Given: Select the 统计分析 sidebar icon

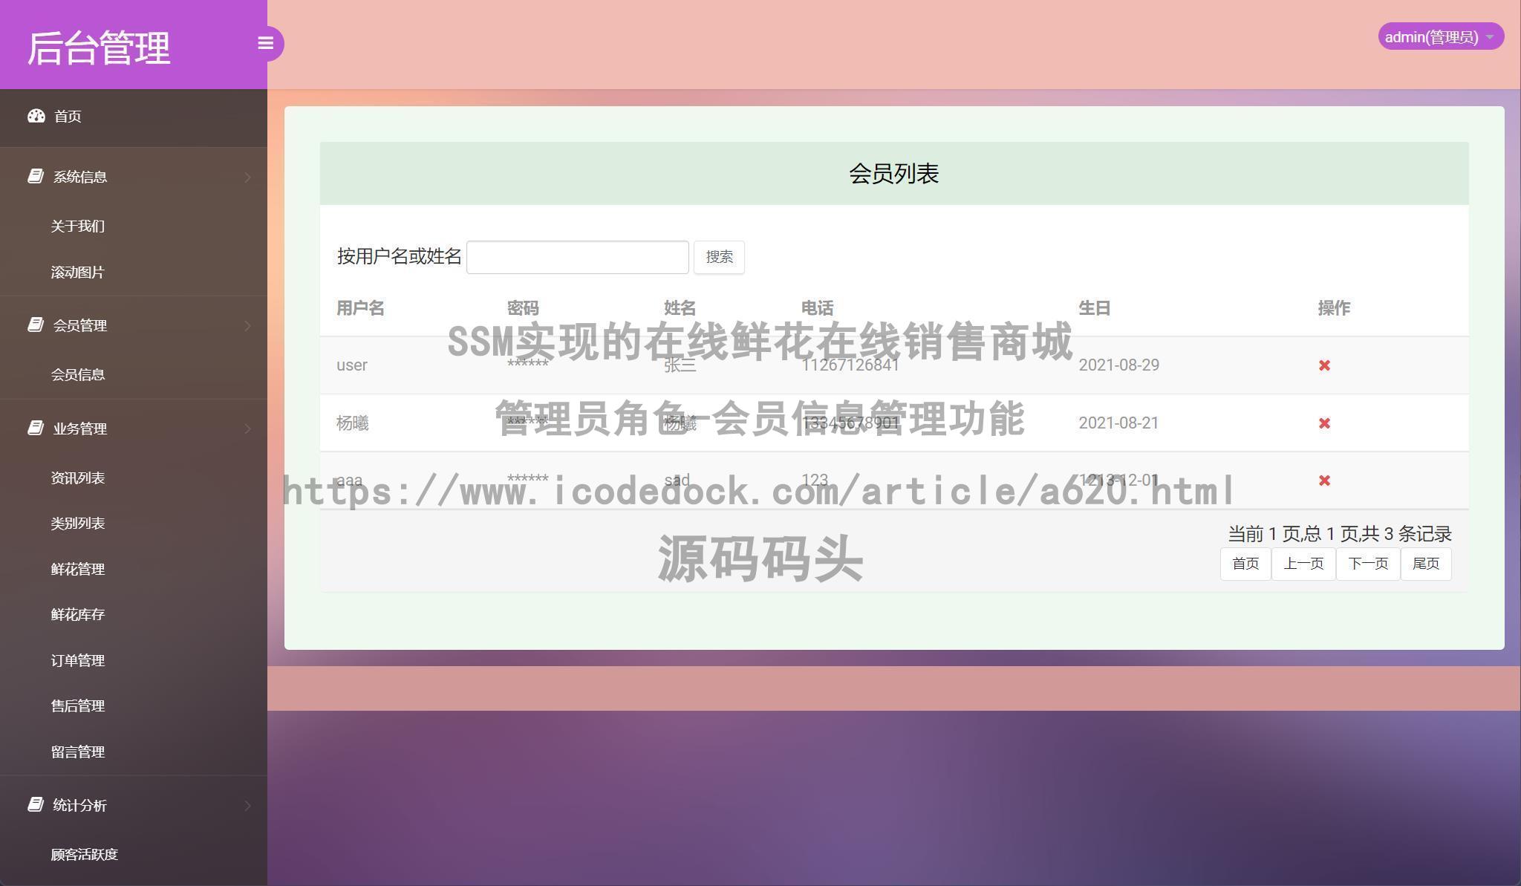Looking at the screenshot, I should [x=36, y=805].
